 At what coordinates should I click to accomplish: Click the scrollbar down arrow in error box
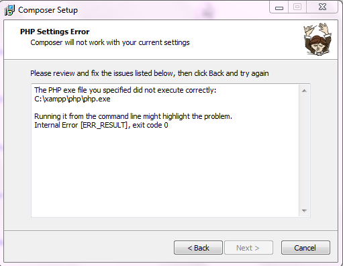coord(304,210)
